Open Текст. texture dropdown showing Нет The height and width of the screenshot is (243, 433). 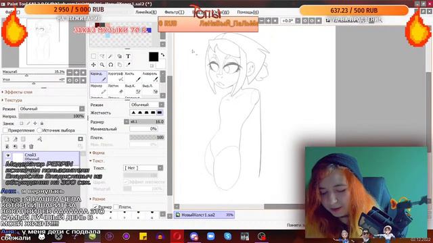click(143, 168)
